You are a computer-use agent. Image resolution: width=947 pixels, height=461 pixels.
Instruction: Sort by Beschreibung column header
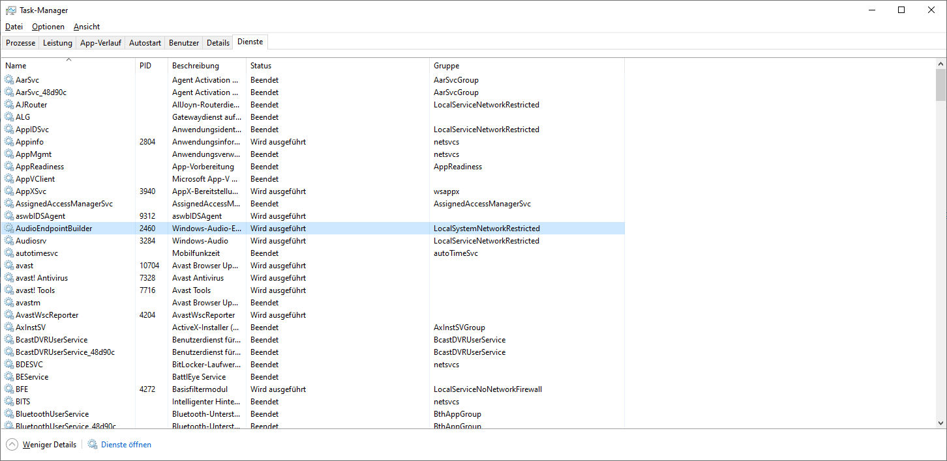207,66
